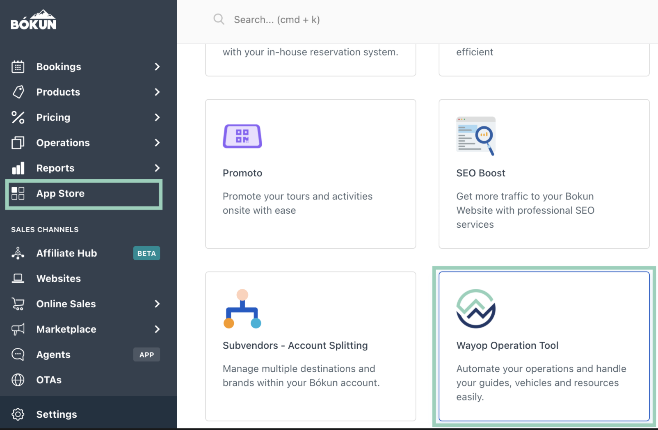Click the Affiliate Hub network icon
658x430 pixels.
pyautogui.click(x=18, y=253)
